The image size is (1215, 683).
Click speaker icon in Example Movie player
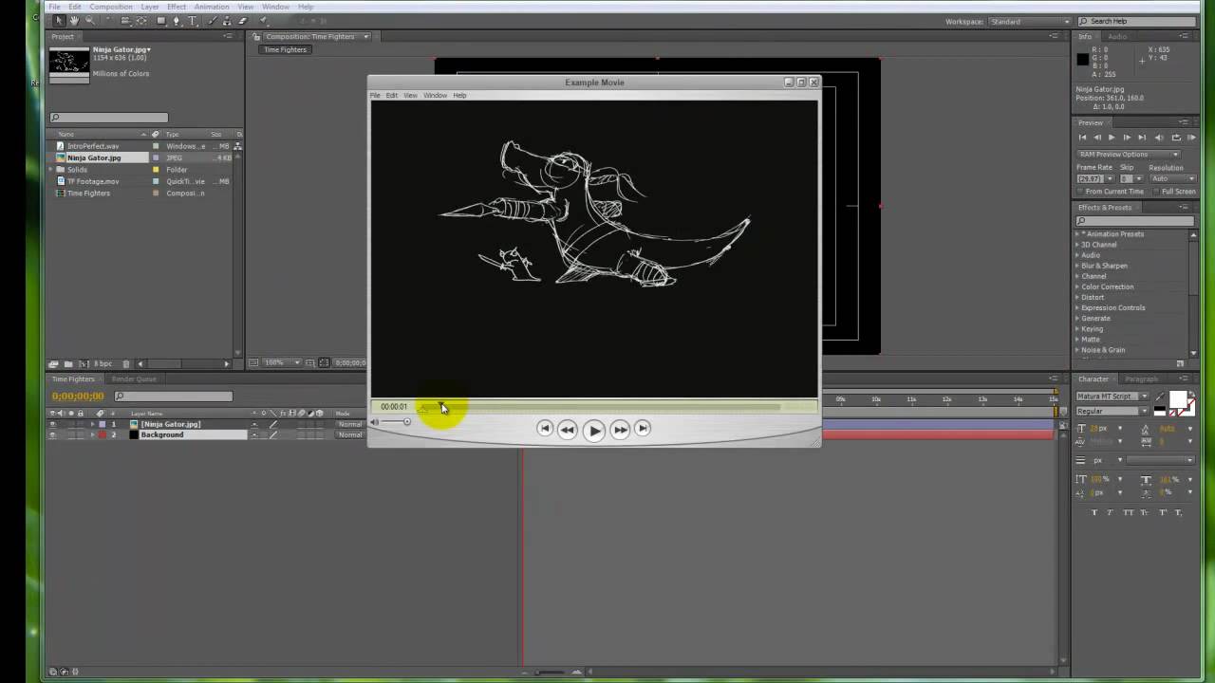[375, 422]
